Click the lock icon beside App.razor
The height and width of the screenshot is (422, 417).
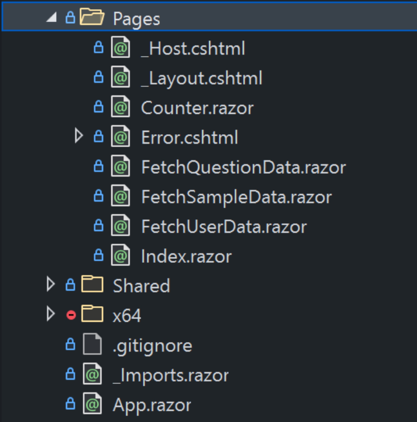[x=70, y=403]
